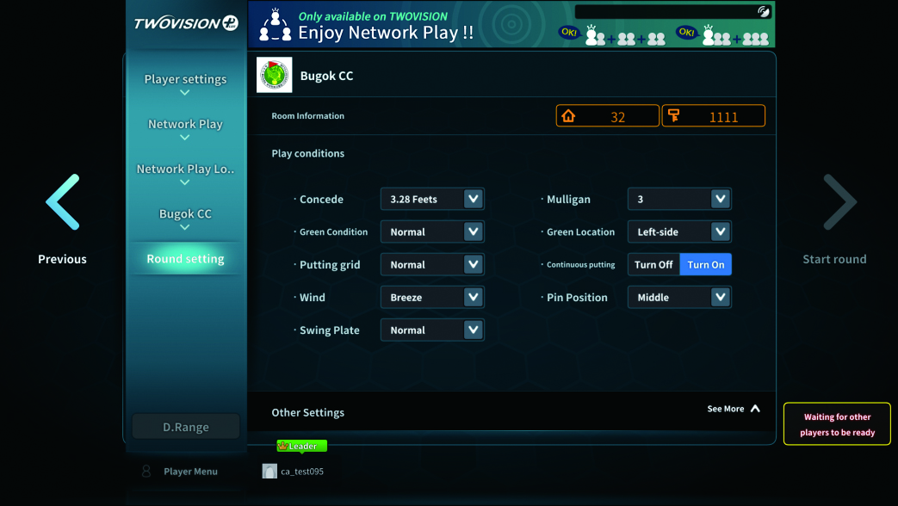The image size is (898, 506).
Task: Go to Network Play Lo.. step
Action: pos(186,169)
